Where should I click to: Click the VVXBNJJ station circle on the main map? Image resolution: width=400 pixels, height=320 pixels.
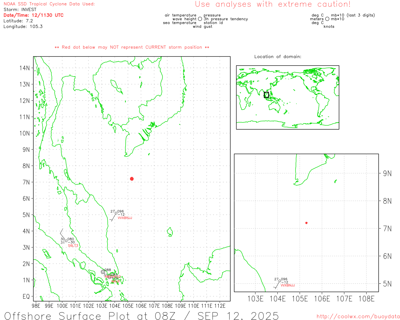coord(116,213)
